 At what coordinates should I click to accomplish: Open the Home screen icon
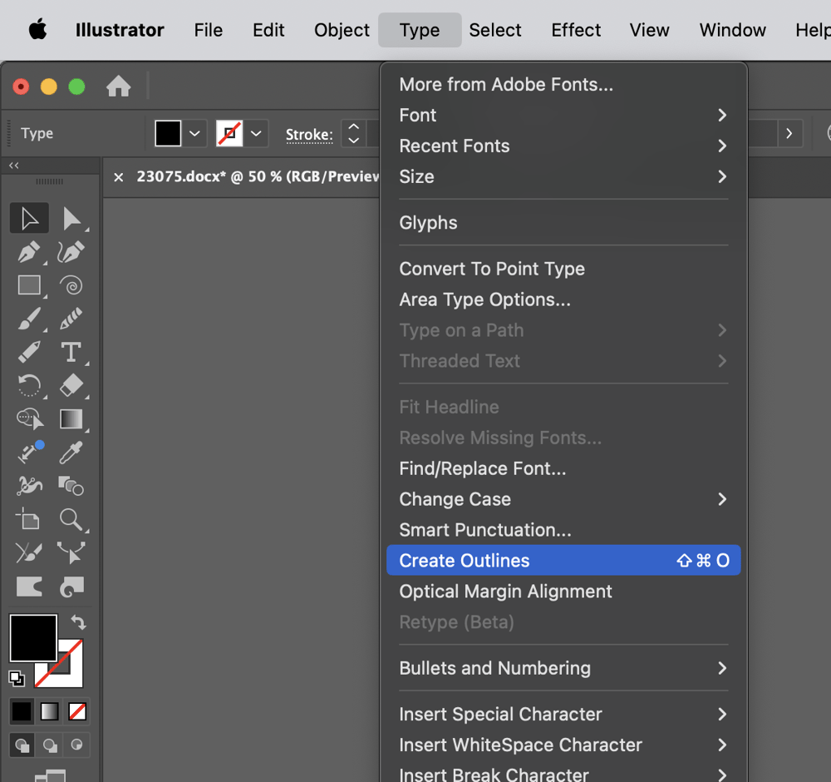pyautogui.click(x=118, y=86)
